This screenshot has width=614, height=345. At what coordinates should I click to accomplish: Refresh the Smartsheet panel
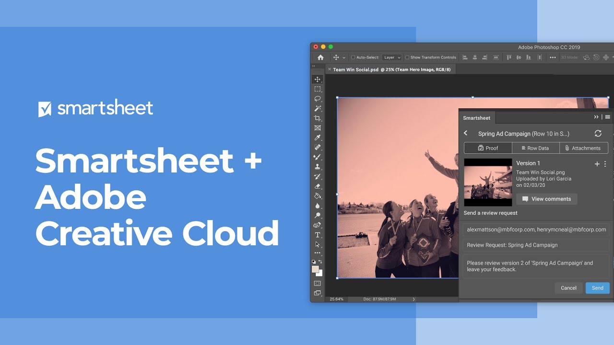click(x=598, y=134)
